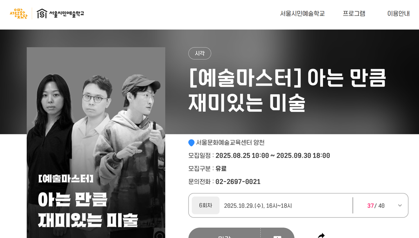The image size is (419, 238).
Task: Open the 이용안내 menu
Action: click(x=399, y=13)
